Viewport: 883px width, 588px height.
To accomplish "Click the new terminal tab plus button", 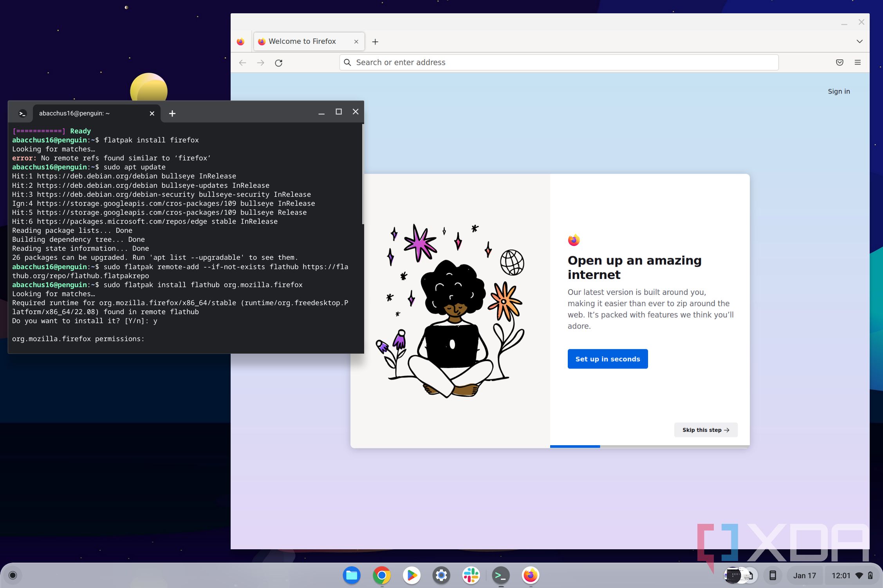I will click(172, 113).
